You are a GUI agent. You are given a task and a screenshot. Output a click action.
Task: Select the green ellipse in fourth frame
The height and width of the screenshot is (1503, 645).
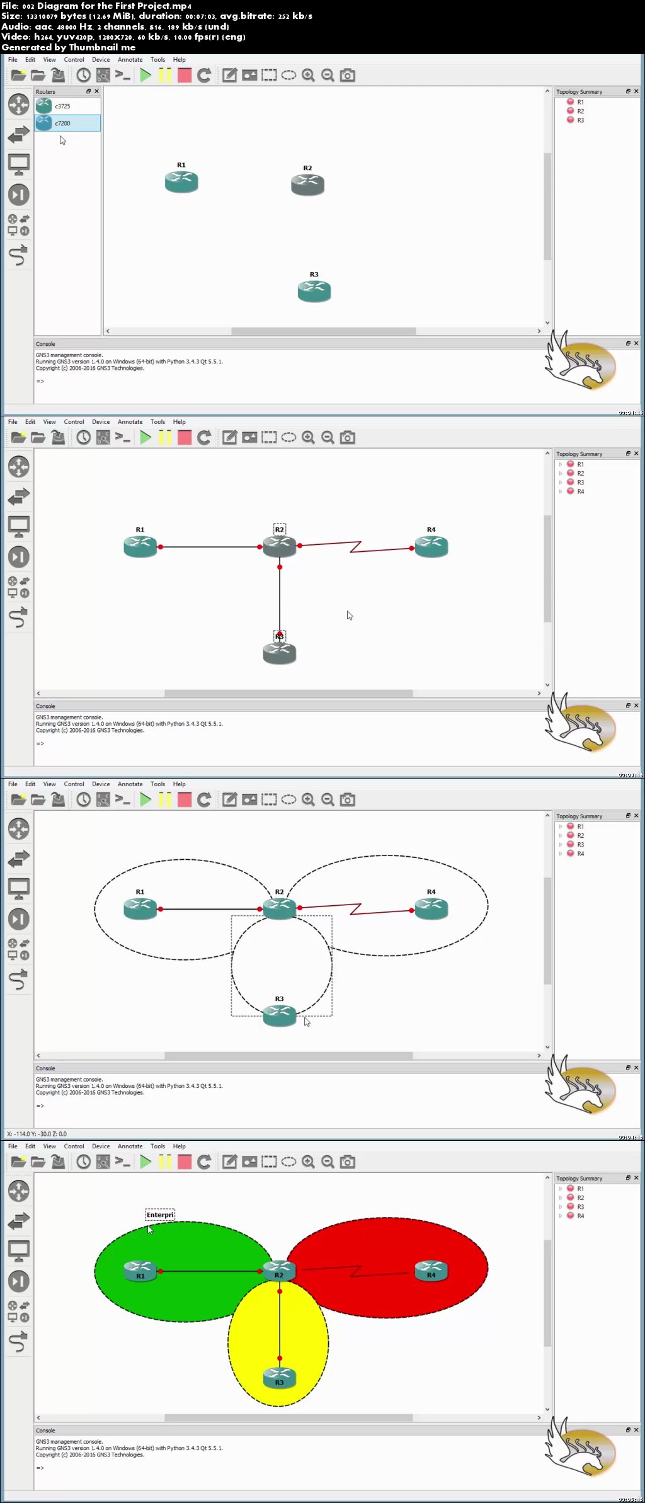tap(183, 1272)
